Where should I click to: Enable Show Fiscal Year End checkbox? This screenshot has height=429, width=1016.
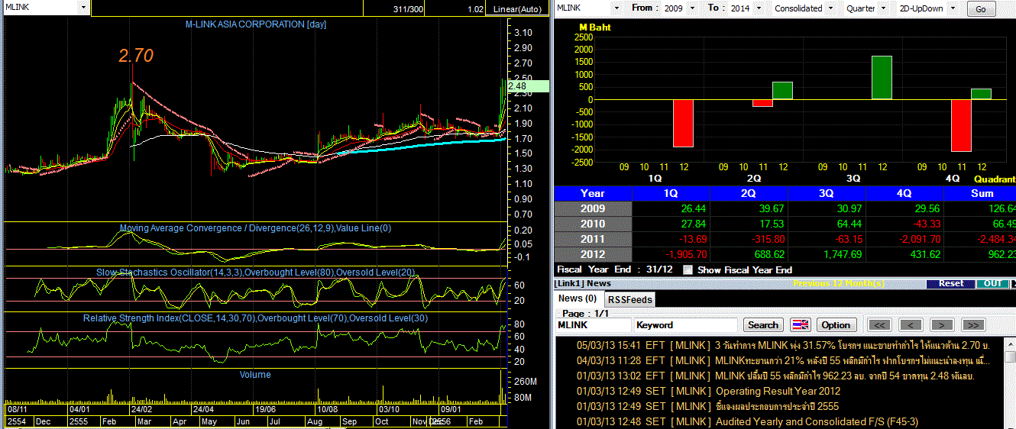(688, 269)
